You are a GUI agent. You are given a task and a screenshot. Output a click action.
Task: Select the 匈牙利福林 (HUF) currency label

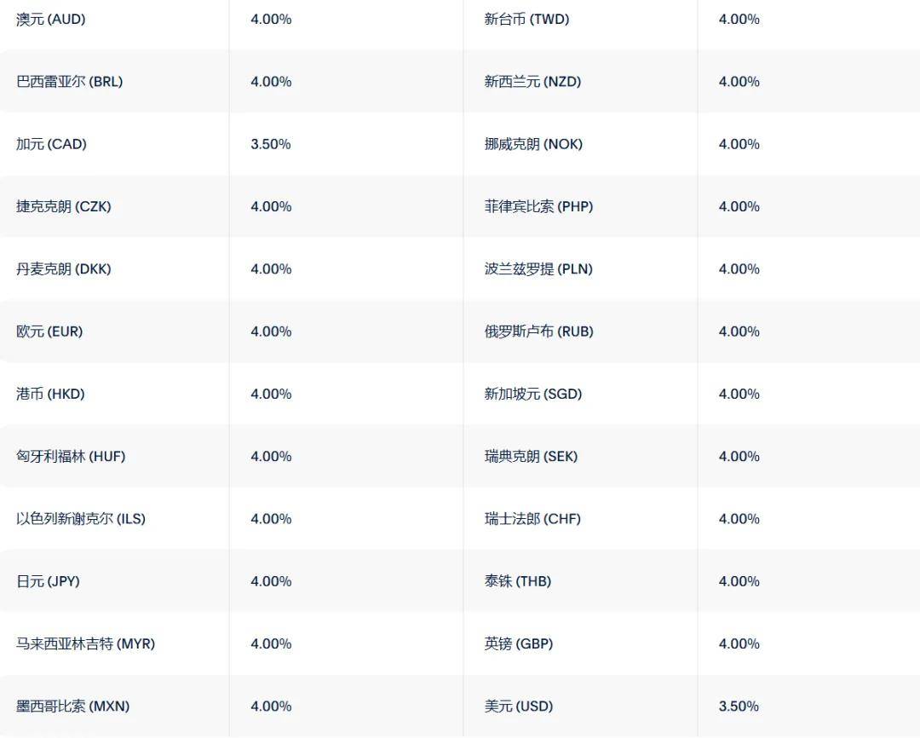click(x=71, y=457)
